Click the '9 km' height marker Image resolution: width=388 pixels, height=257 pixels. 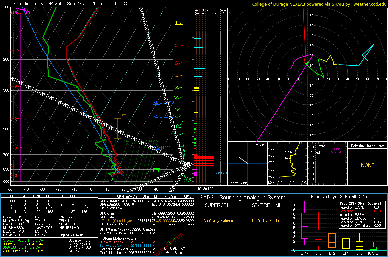click(x=18, y=87)
